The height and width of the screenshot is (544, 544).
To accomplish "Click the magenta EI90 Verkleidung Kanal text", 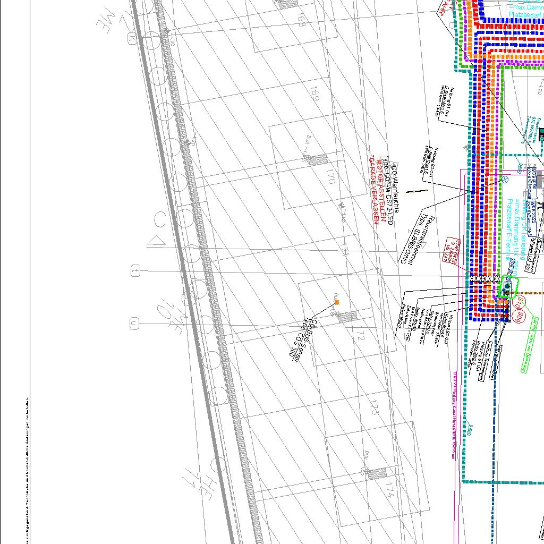I will (454, 415).
